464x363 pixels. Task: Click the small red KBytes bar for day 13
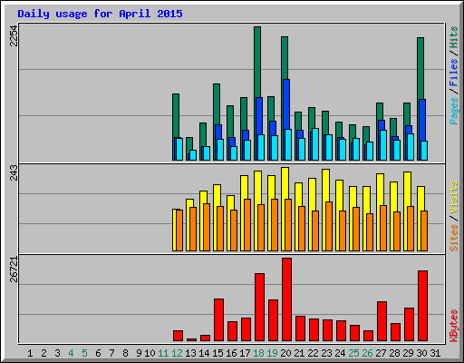coord(191,340)
